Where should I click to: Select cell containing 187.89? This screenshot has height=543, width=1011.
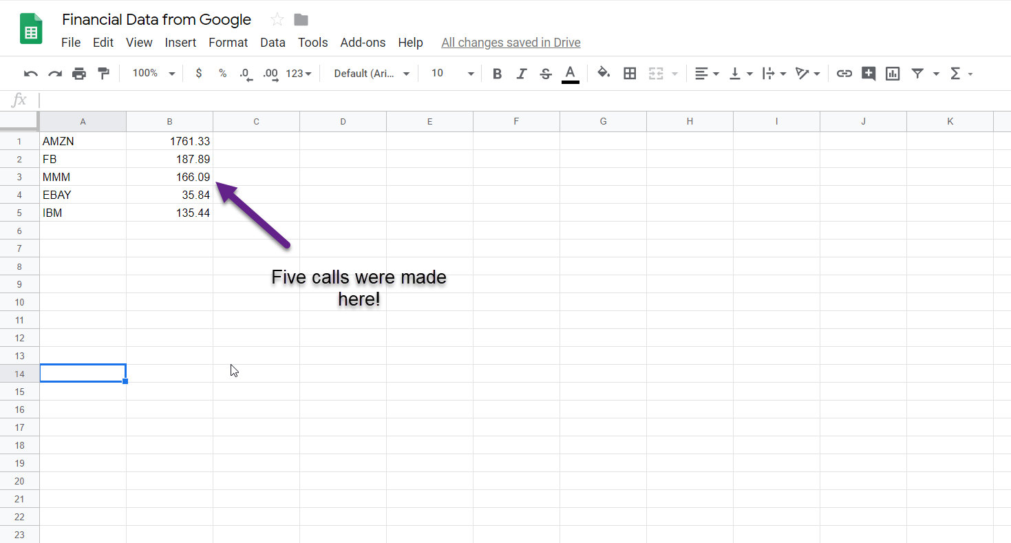(x=170, y=159)
